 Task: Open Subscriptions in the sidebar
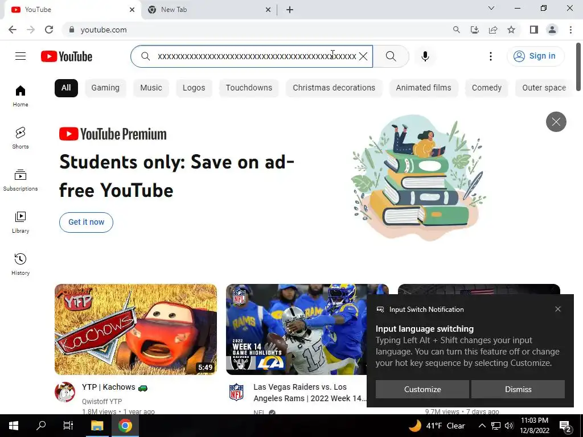coord(20,180)
